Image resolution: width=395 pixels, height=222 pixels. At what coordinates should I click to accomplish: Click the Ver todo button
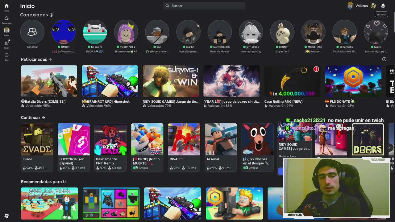coord(381,14)
